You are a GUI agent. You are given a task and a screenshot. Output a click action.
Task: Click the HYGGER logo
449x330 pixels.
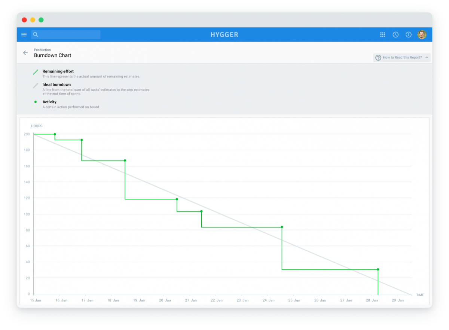pos(224,35)
